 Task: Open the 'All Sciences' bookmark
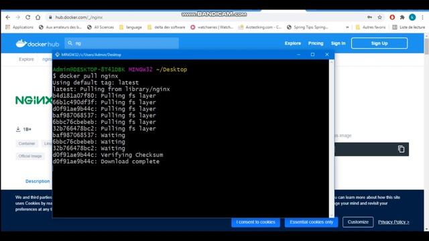[x=100, y=27]
